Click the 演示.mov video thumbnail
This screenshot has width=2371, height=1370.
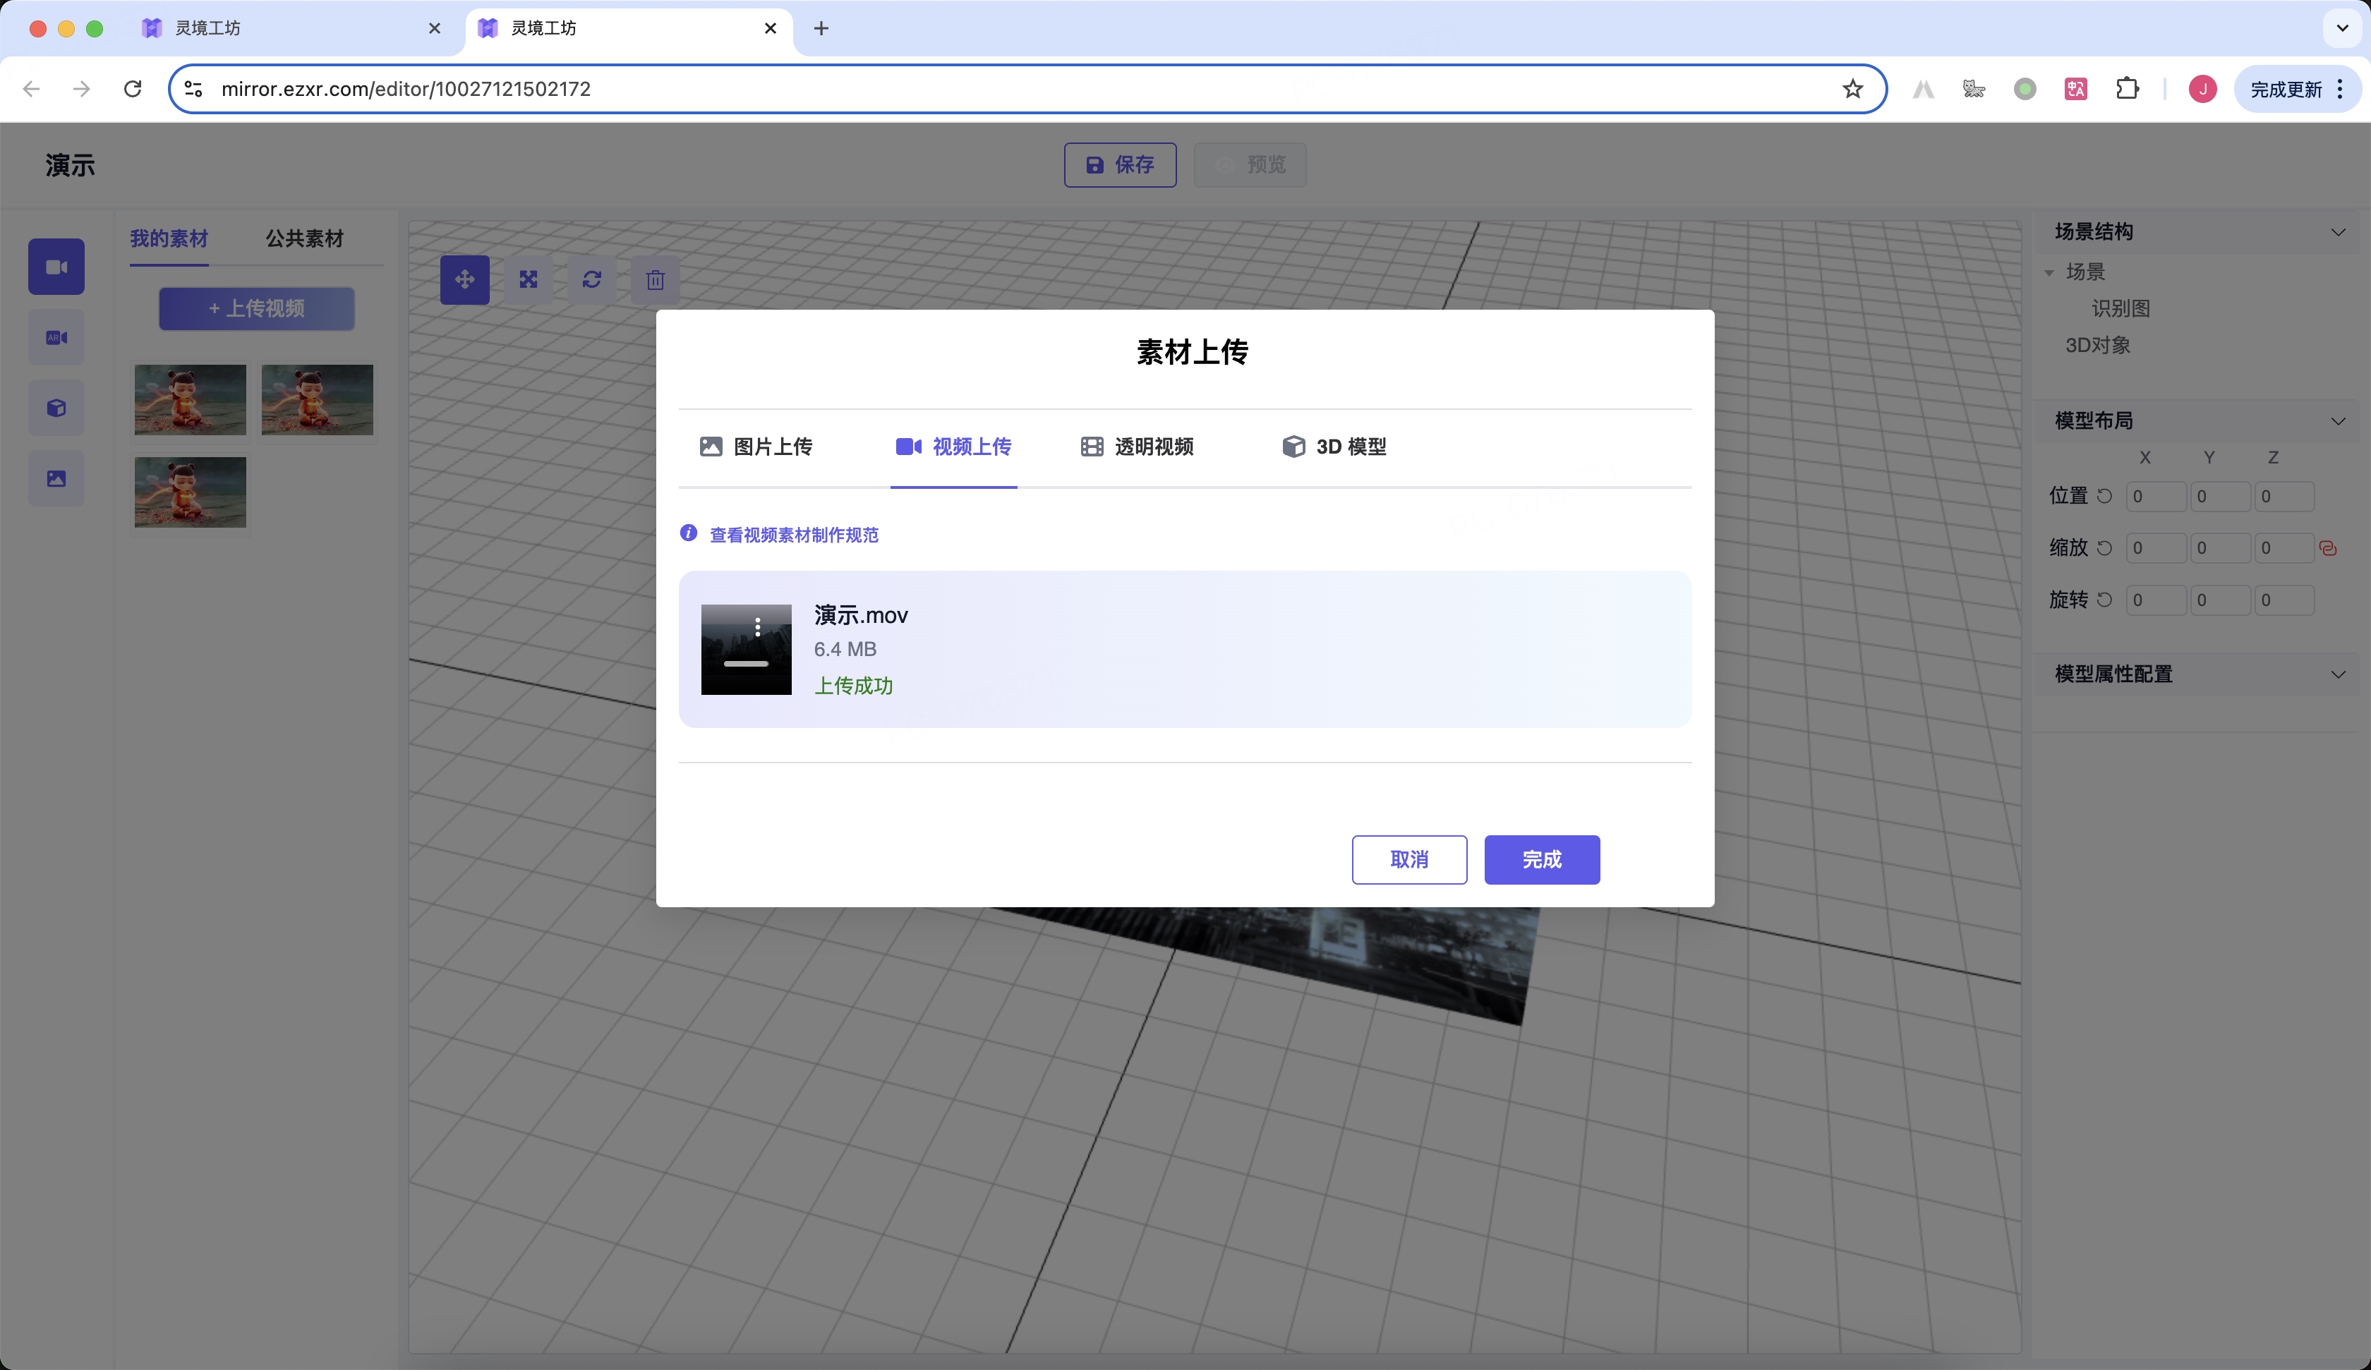coord(746,649)
